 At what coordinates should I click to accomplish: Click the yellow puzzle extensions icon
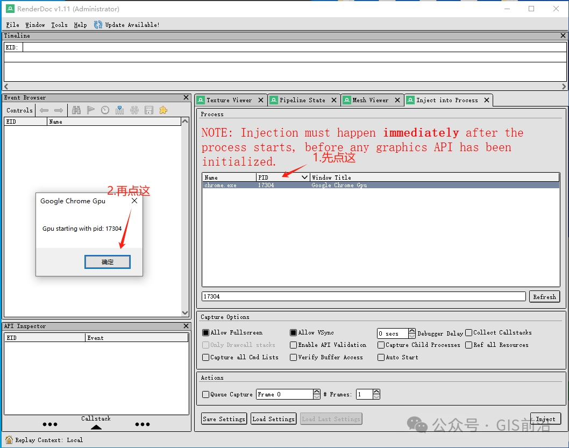coord(163,110)
